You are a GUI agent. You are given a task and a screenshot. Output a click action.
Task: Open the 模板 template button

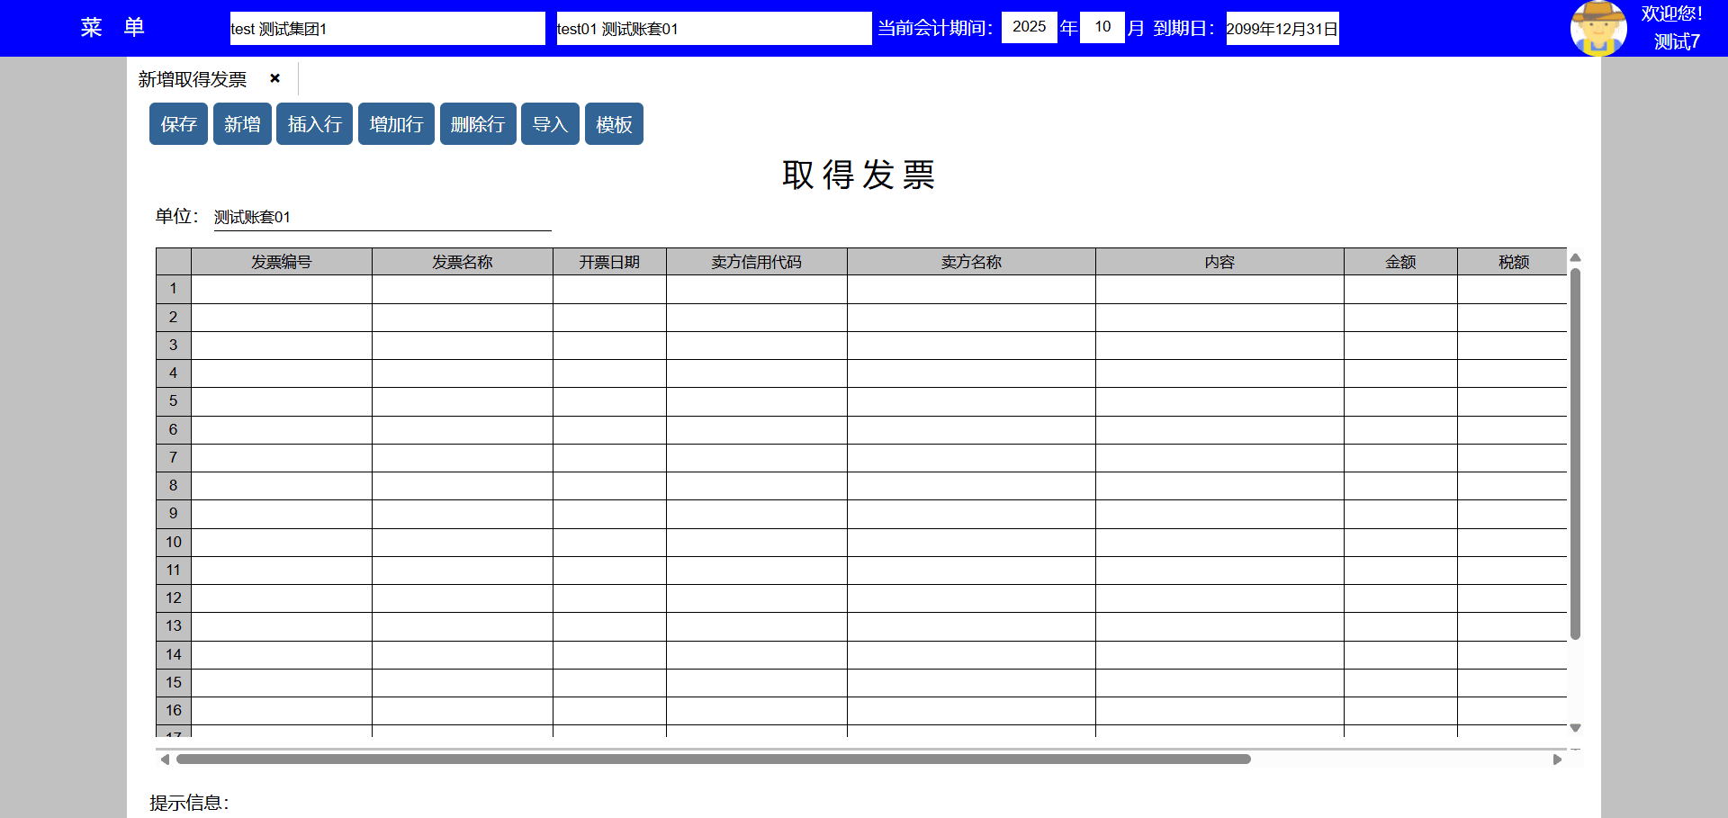tap(614, 124)
